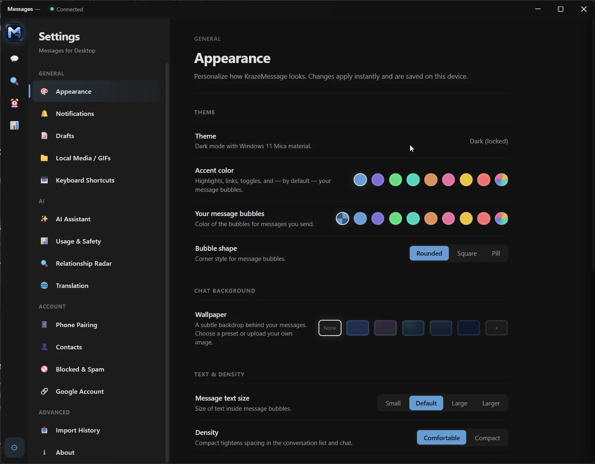Choose Rounded bubble shape
Screen dimensions: 595x464
coord(429,253)
